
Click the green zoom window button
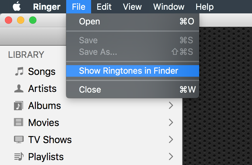(32, 20)
